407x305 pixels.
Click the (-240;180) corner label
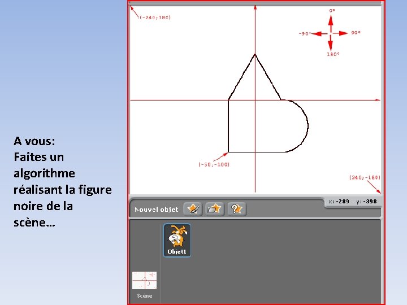[x=155, y=18]
